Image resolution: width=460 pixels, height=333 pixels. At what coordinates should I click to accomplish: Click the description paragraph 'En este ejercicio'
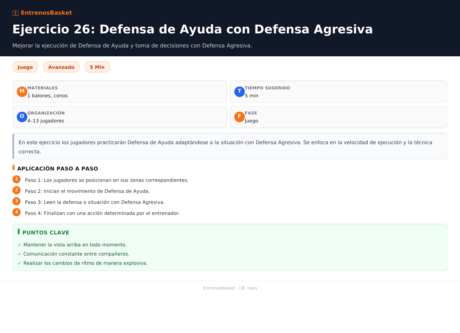tap(225, 147)
